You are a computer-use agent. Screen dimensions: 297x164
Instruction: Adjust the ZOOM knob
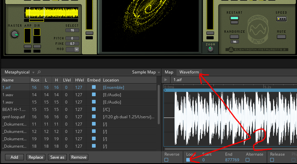point(210,49)
